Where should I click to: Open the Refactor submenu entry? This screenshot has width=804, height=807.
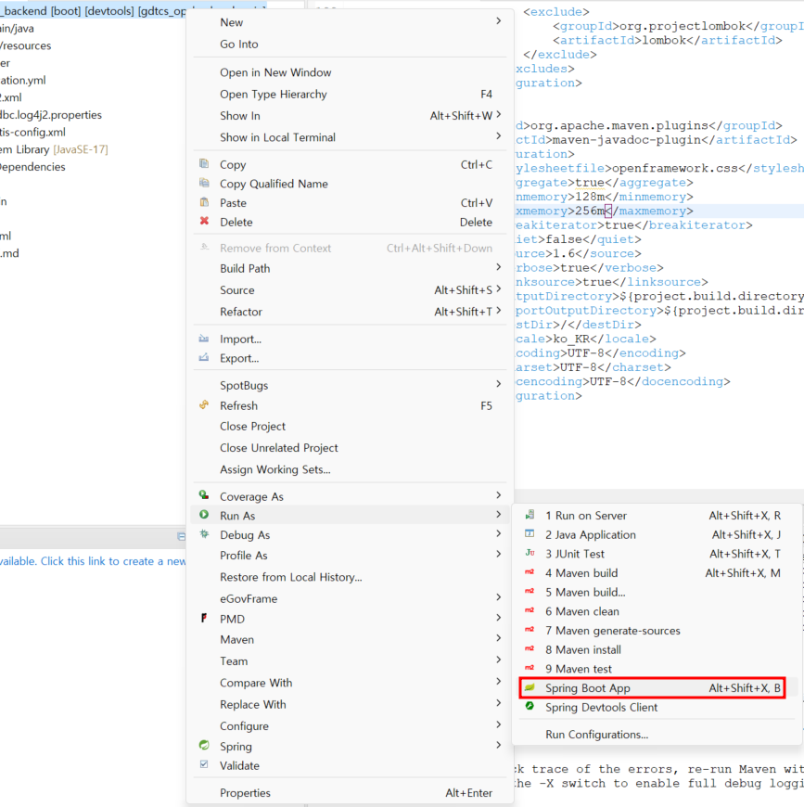click(x=350, y=312)
